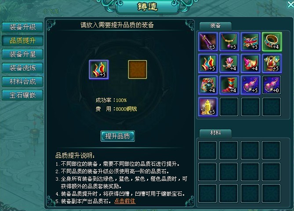
Task: Open the 装备升级 tab
Action: (x=22, y=27)
